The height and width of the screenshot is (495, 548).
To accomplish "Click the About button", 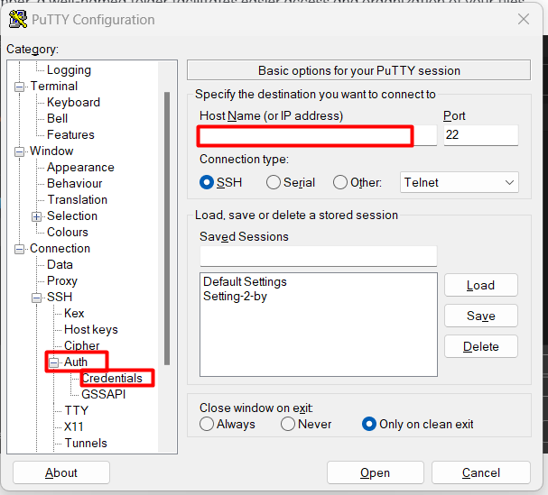I will coord(61,472).
